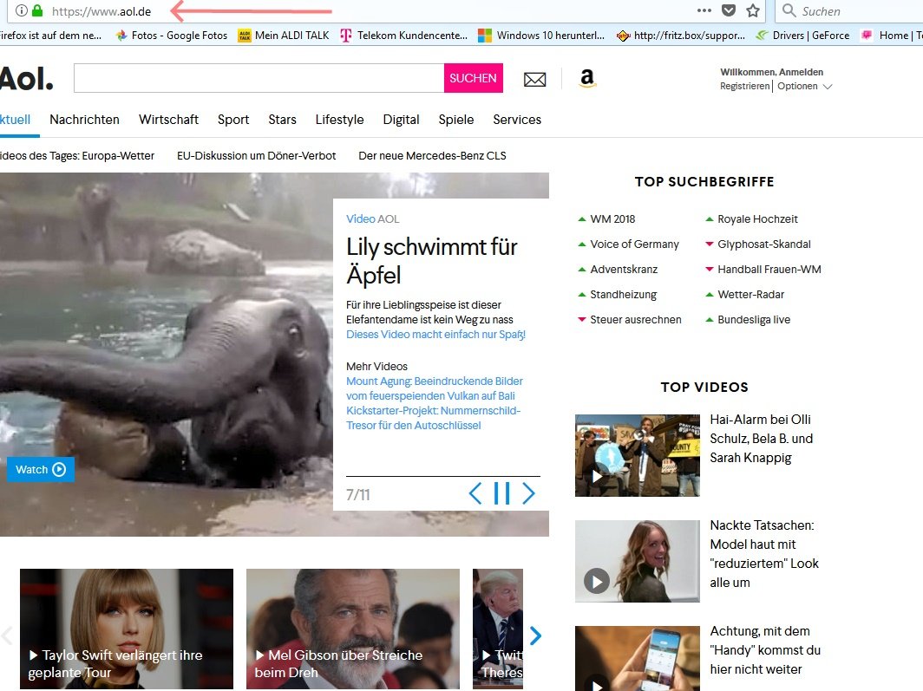
Task: Click the WM 2018 search term
Action: pos(612,218)
